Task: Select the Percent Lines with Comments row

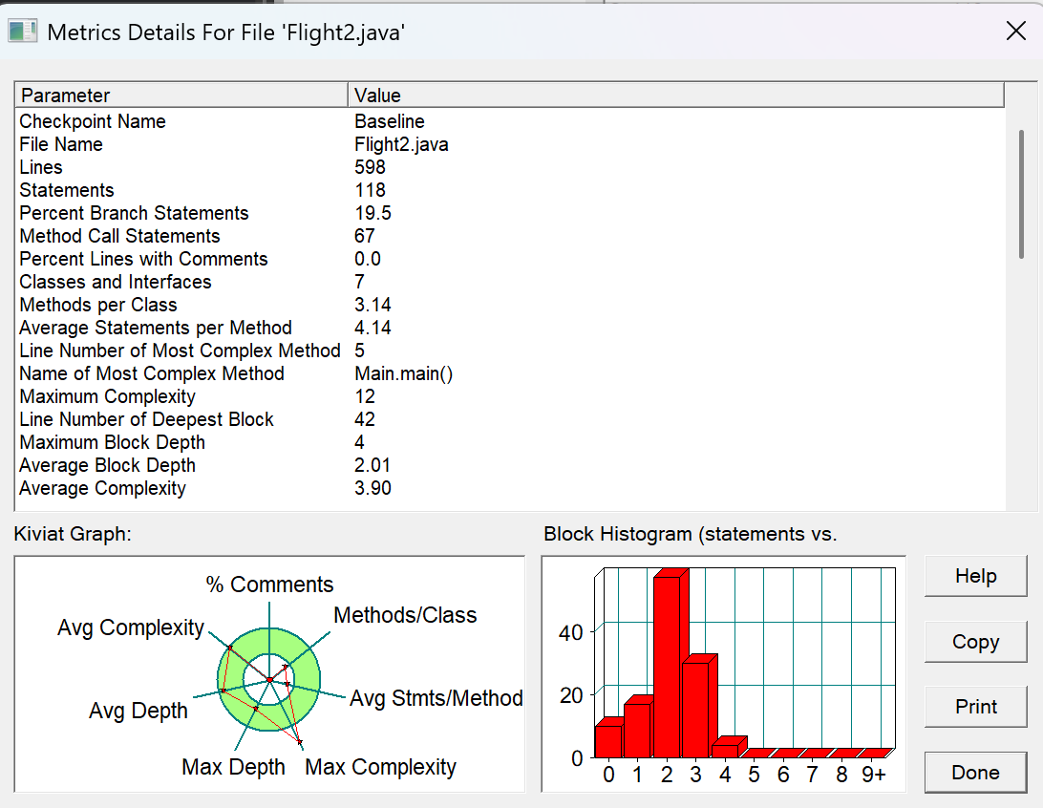Action: pos(509,260)
